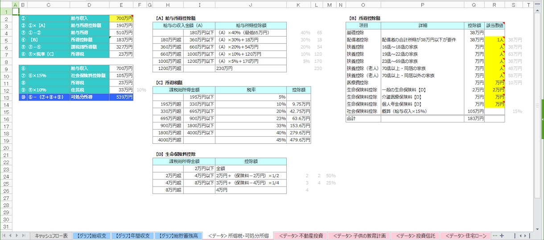The image size is (544, 240).
Task: Click the yellow 万円 cell for 医療費控除
Action: coord(495,82)
